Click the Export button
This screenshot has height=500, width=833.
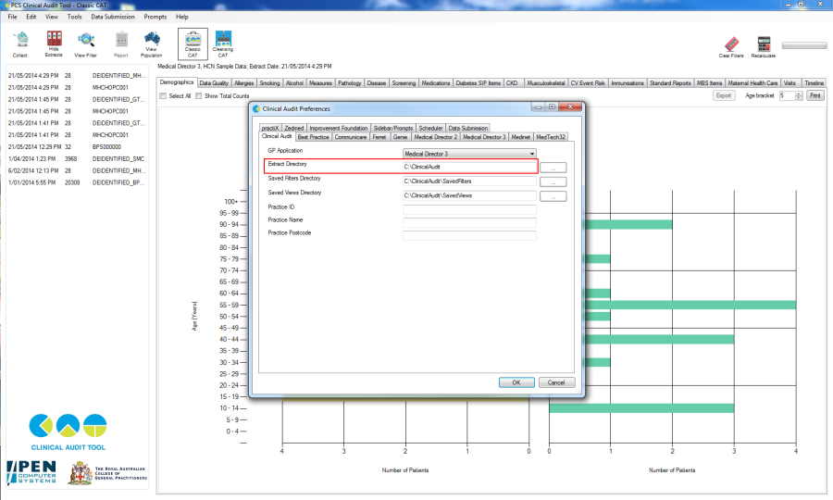pos(724,95)
